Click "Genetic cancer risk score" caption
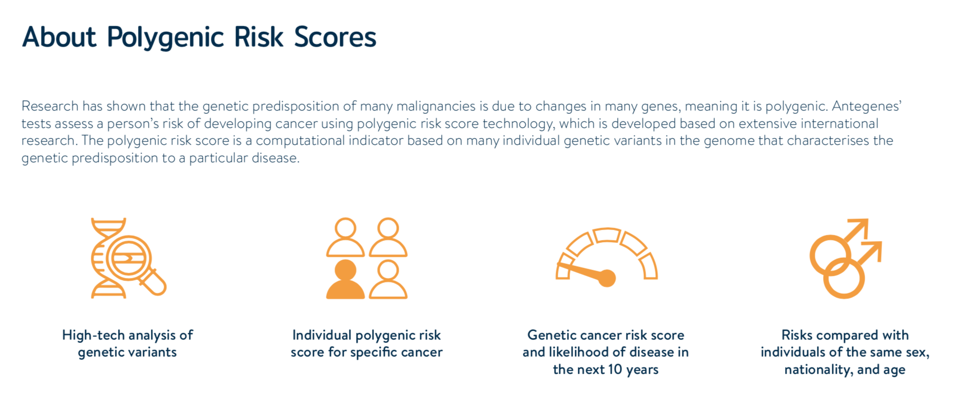The image size is (977, 412). 605,335
